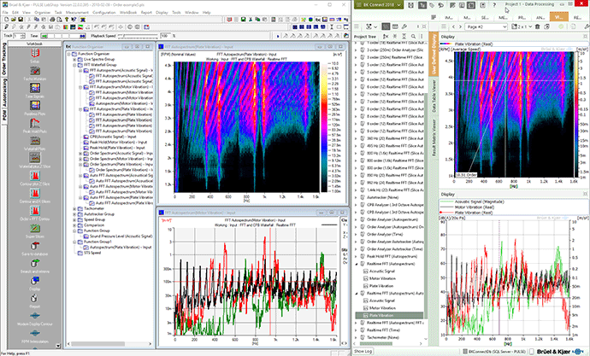Collapse the FFT Waterfall Group node
The image size is (590, 356).
click(x=75, y=64)
